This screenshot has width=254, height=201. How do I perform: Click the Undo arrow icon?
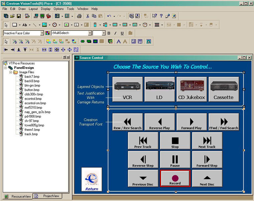[109, 16]
